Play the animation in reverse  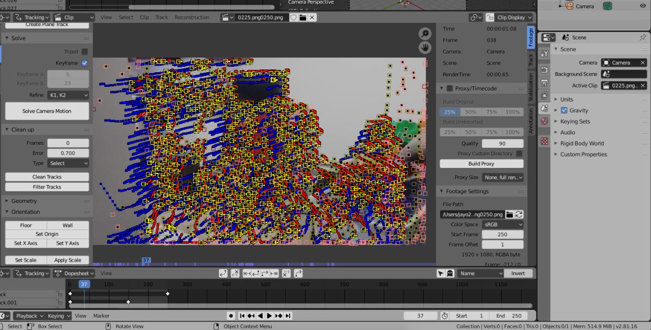pos(260,316)
